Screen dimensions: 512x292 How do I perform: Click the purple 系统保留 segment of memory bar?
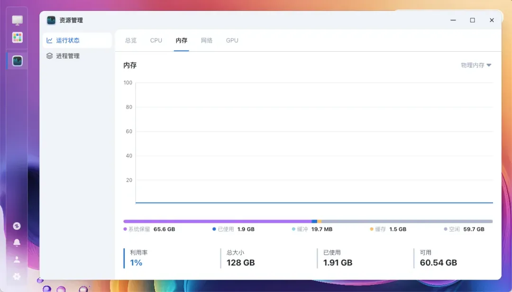click(x=217, y=221)
